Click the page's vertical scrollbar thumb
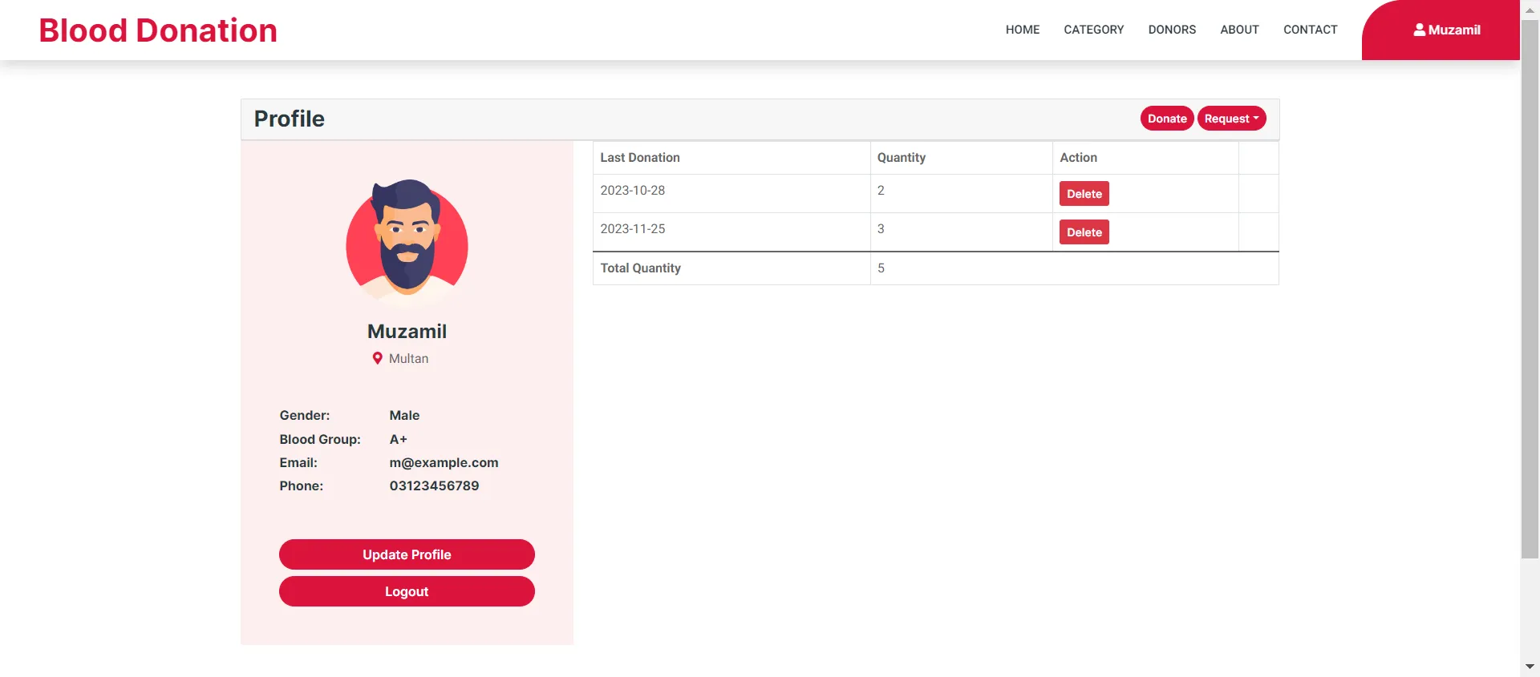The image size is (1540, 677). click(x=1530, y=288)
